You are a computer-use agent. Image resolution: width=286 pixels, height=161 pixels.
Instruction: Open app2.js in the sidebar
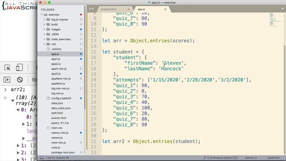[x=56, y=64]
